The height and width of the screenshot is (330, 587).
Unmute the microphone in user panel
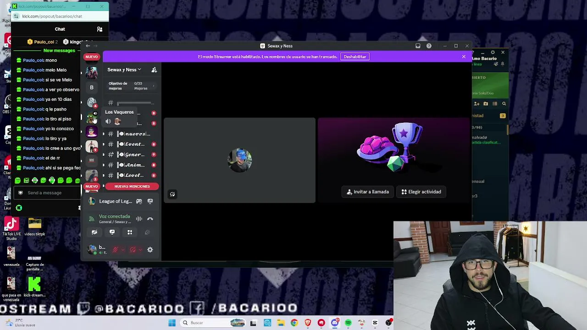pos(115,250)
